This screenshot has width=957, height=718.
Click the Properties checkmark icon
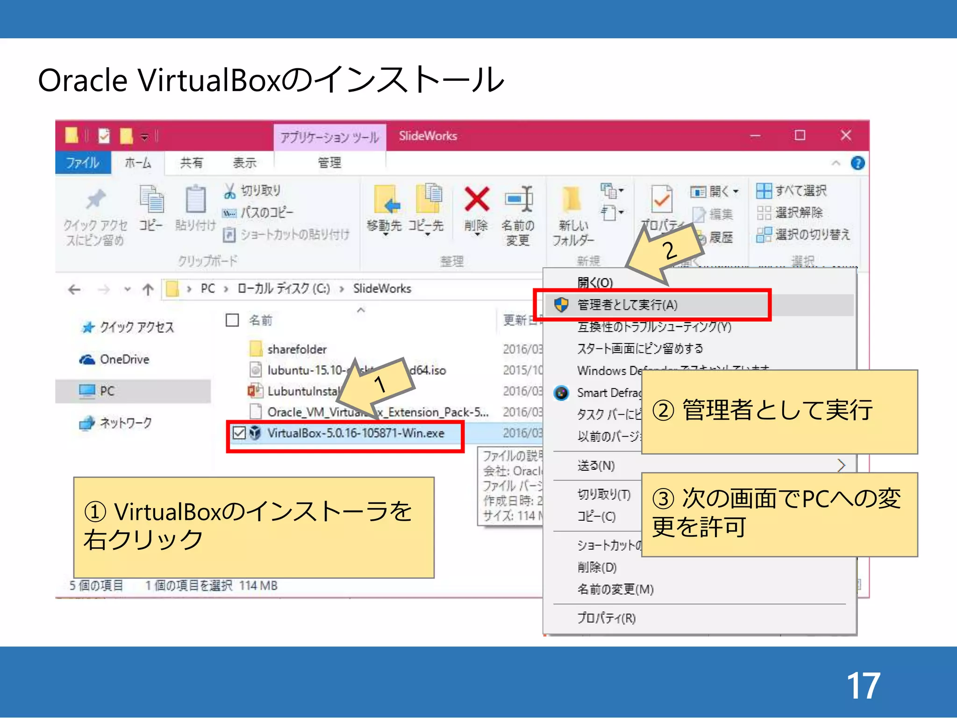[x=661, y=200]
